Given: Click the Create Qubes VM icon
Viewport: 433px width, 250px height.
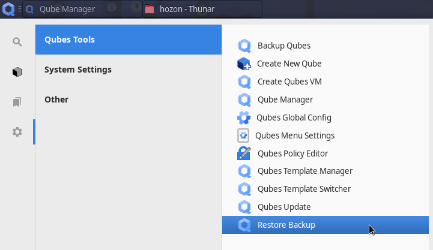Looking at the screenshot, I should (244, 82).
